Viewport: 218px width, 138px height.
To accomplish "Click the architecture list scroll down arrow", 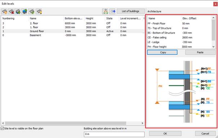I will [x=214, y=47].
